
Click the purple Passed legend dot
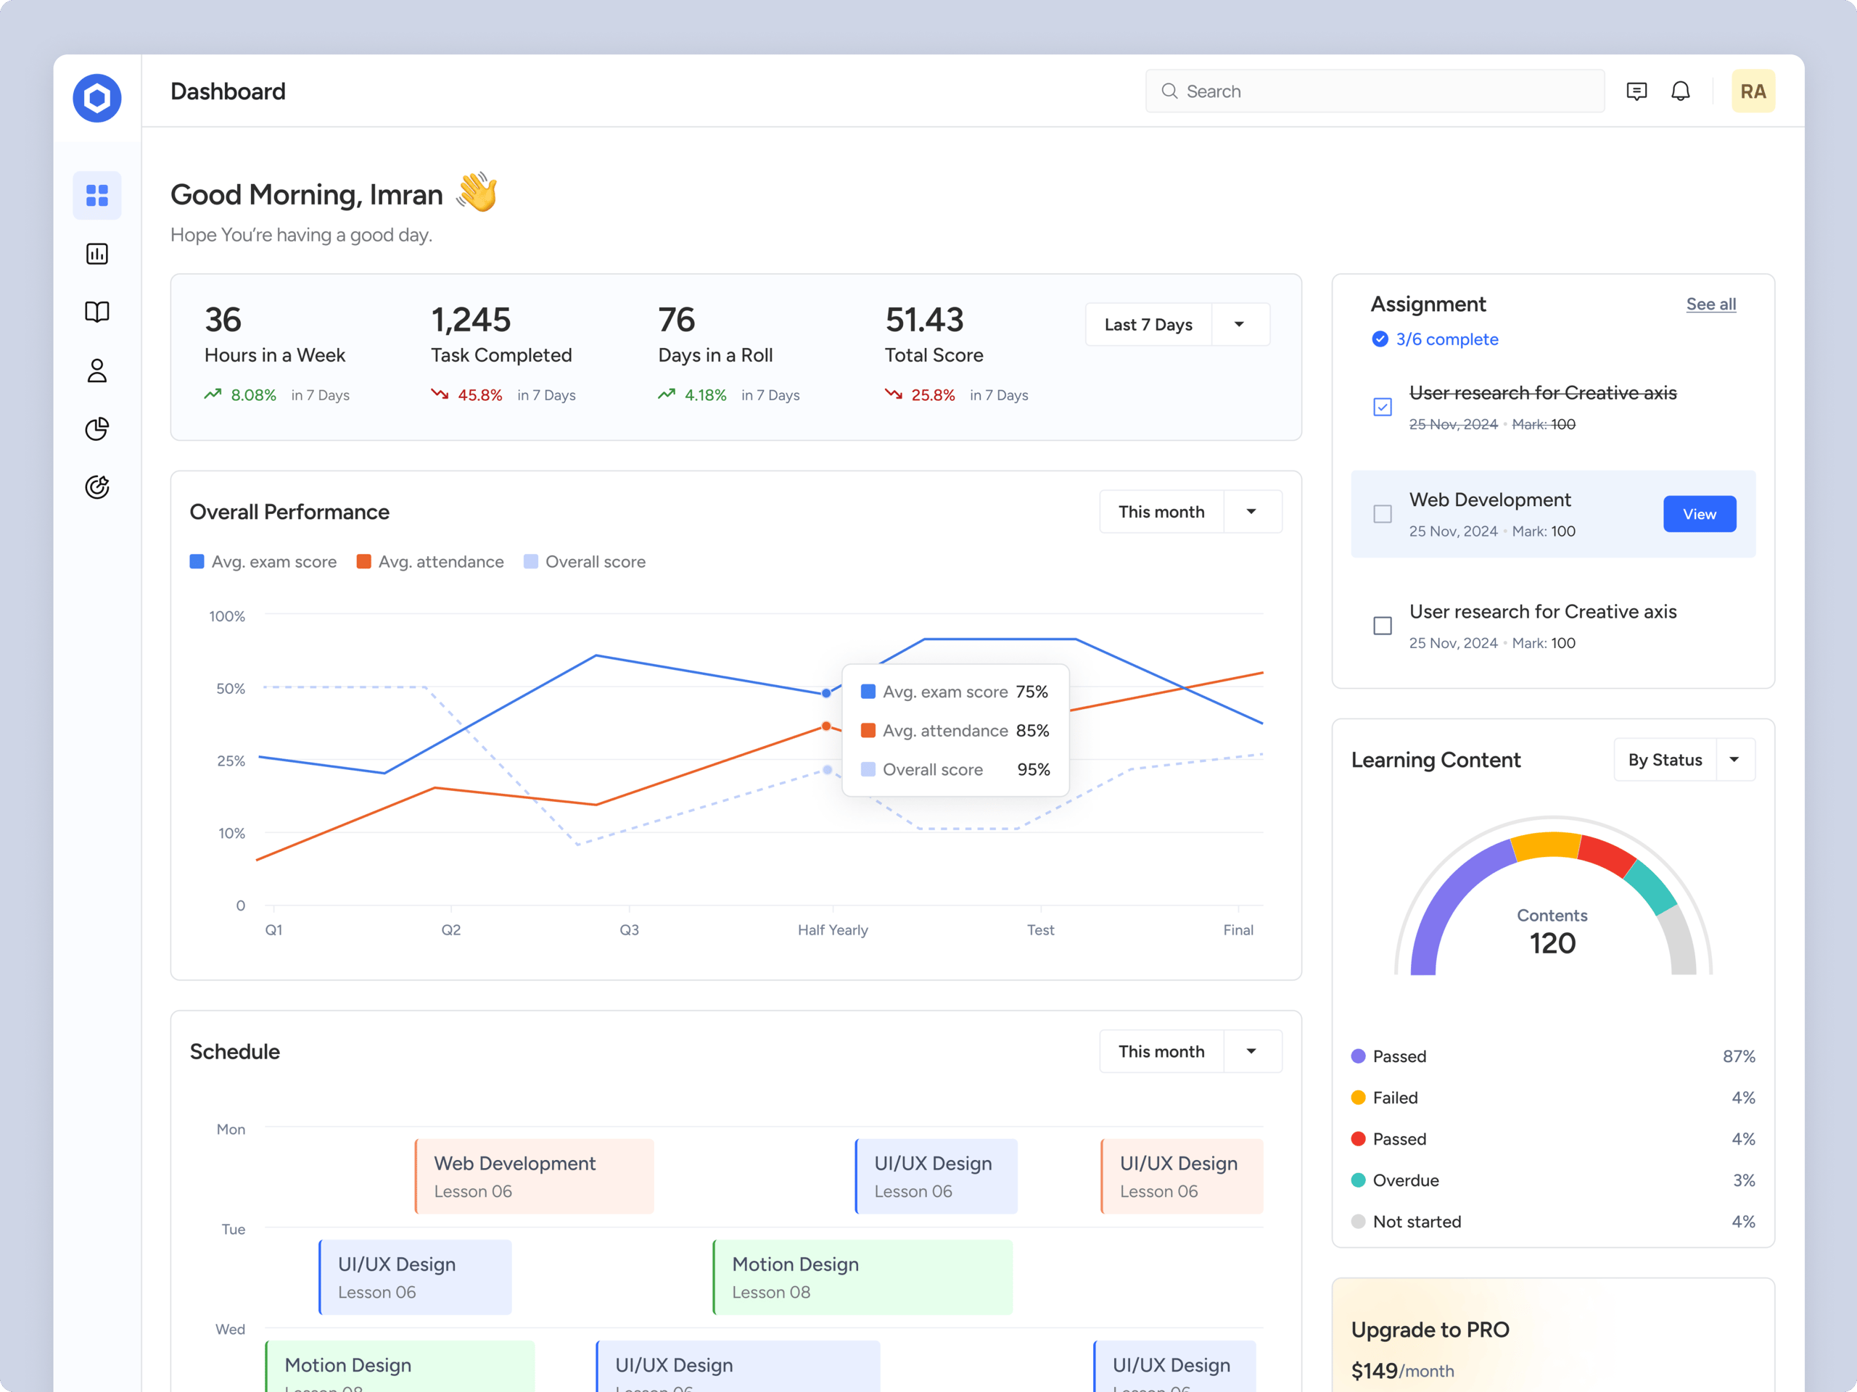[1359, 1056]
